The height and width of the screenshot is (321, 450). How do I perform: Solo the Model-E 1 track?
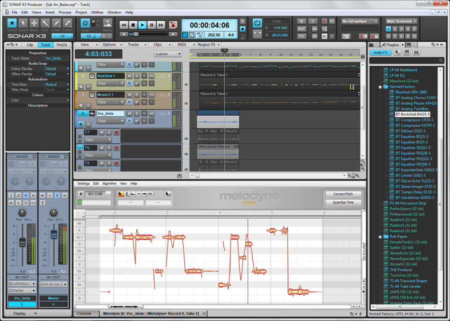(x=136, y=94)
